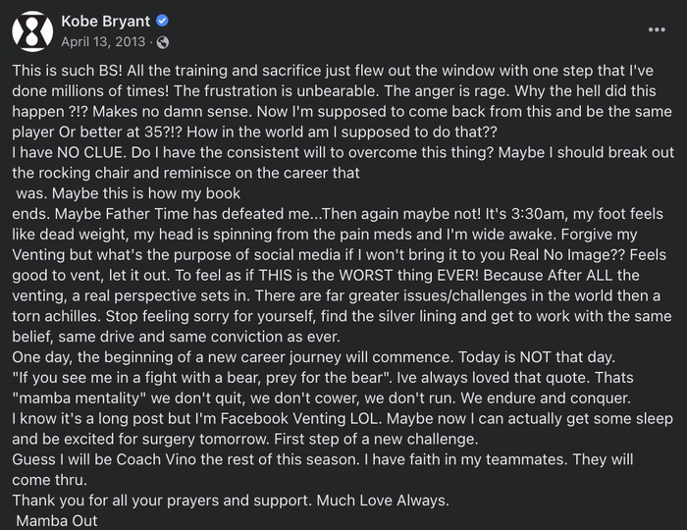Open the April 13, 2013 post timestamp
Viewport: 687px width, 530px height.
[103, 42]
